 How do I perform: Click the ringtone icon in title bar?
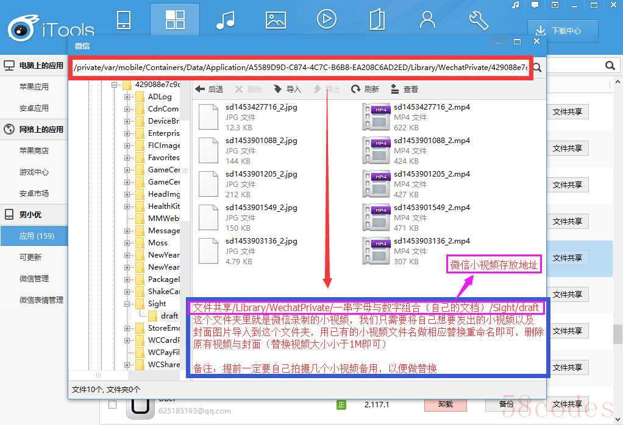pos(516,5)
